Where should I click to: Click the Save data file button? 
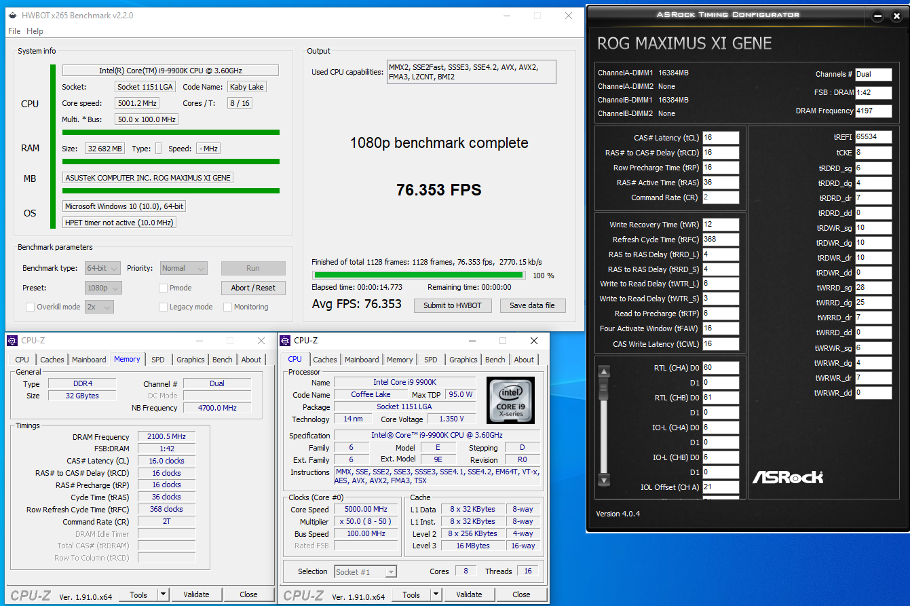pos(532,305)
